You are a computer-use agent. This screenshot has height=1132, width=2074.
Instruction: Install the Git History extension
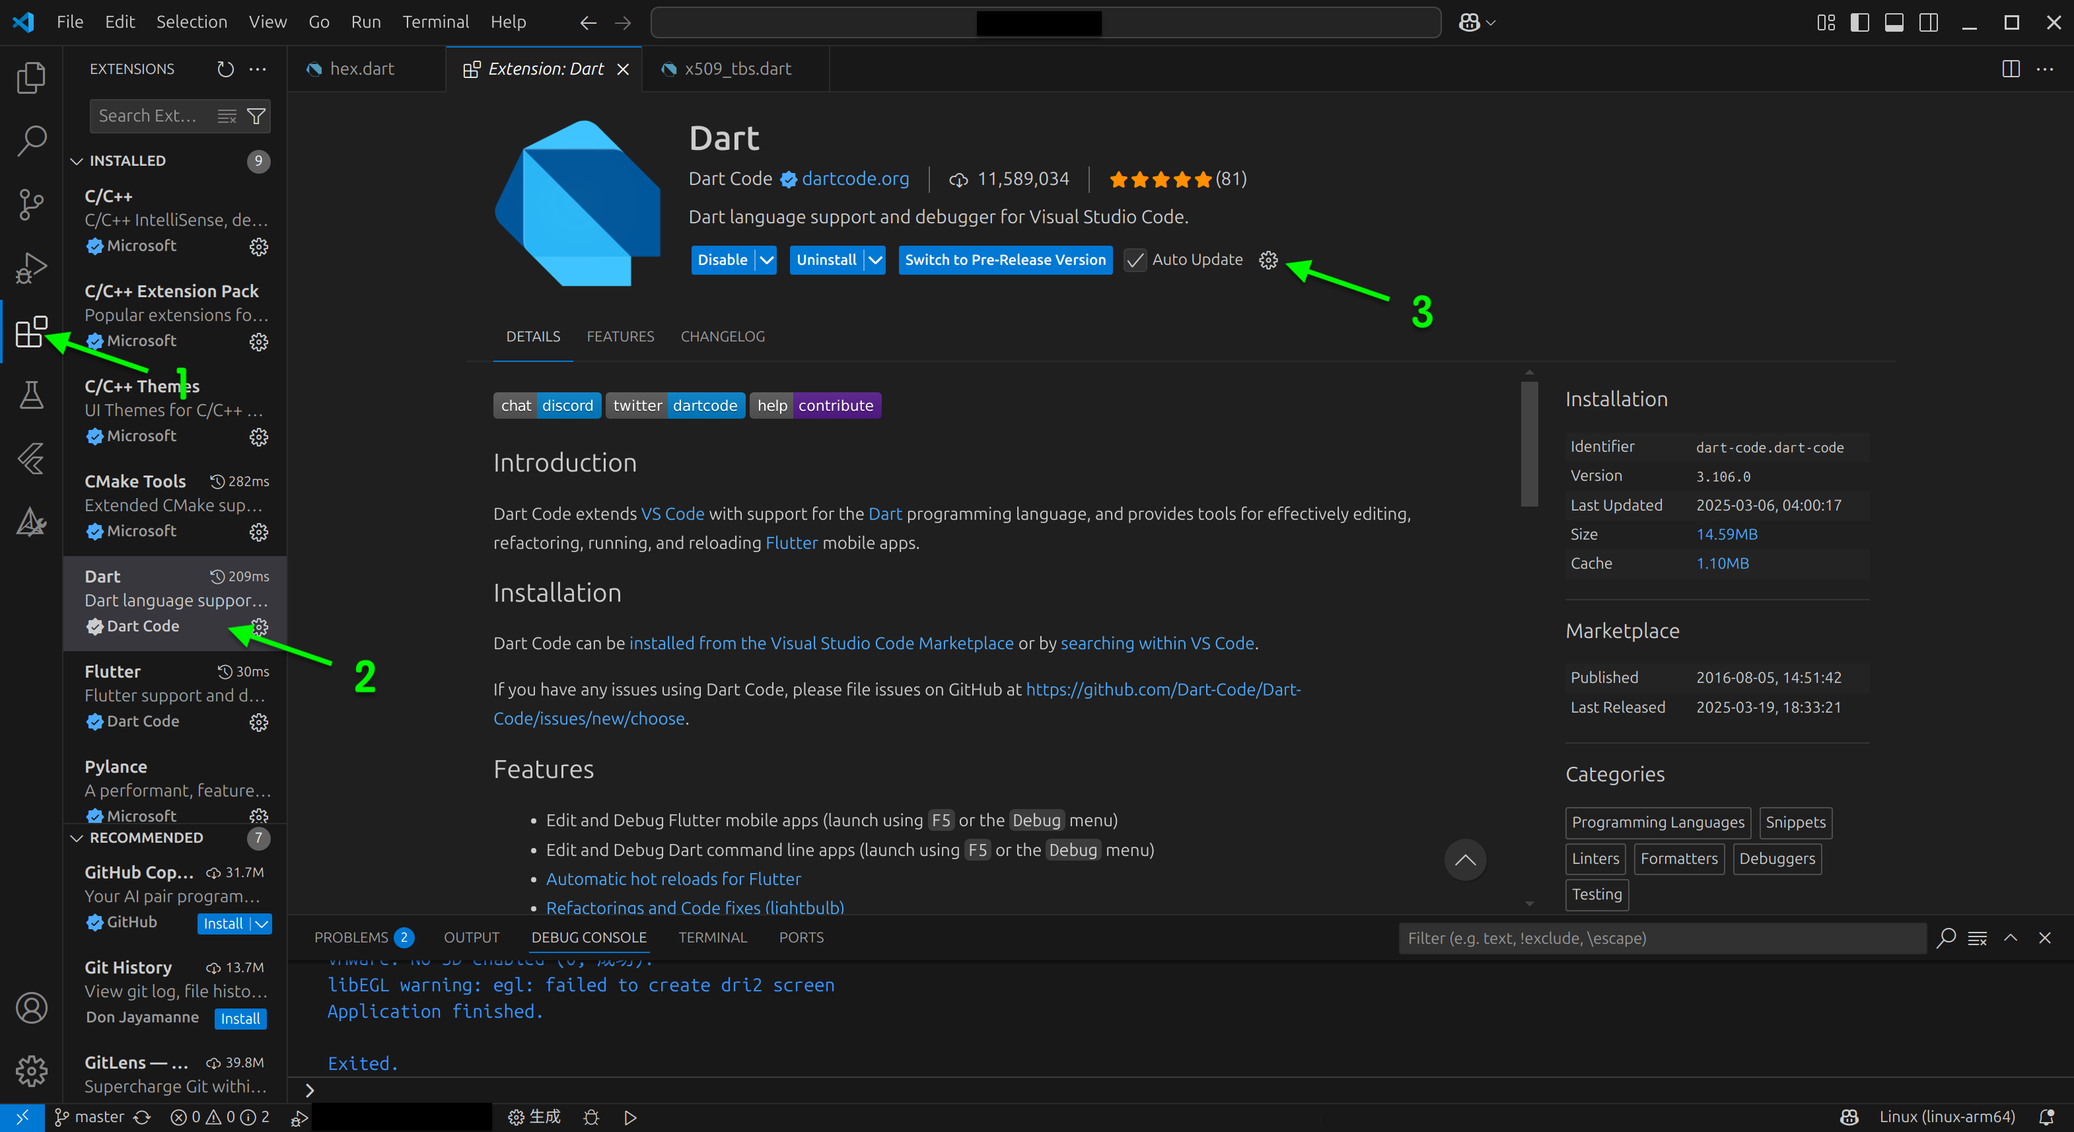(x=240, y=1019)
